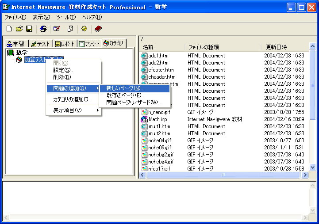
Task: Choose 問題ページウィザード(W)... from the submenu
Action: pyautogui.click(x=133, y=103)
